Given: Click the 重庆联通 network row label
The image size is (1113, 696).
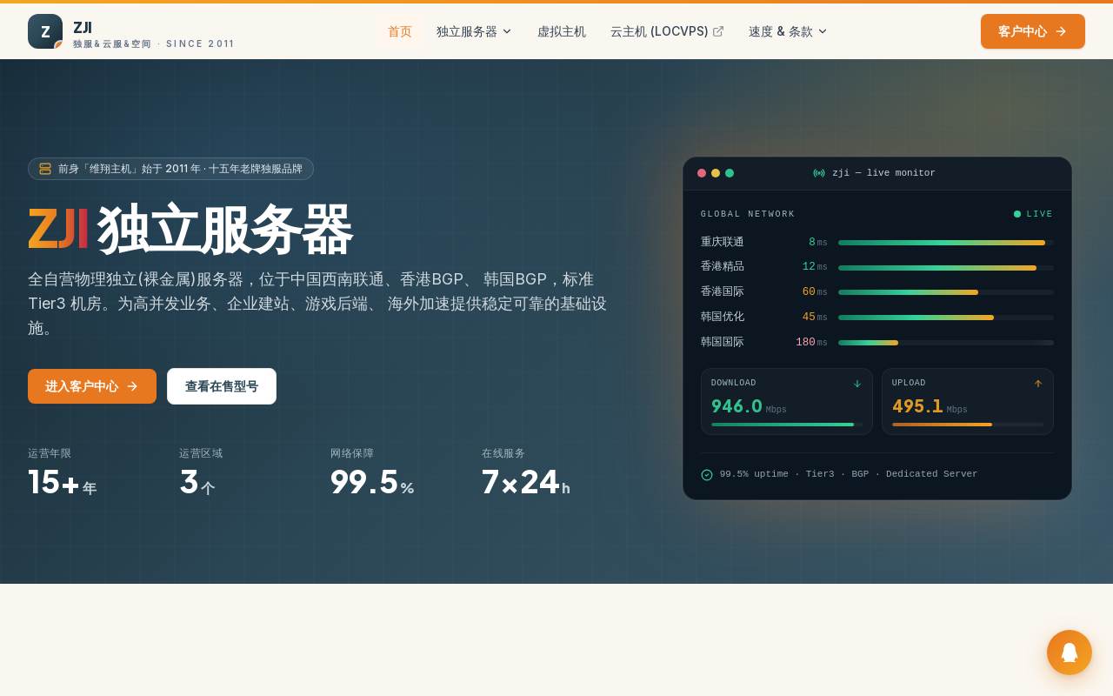Looking at the screenshot, I should coord(723,242).
